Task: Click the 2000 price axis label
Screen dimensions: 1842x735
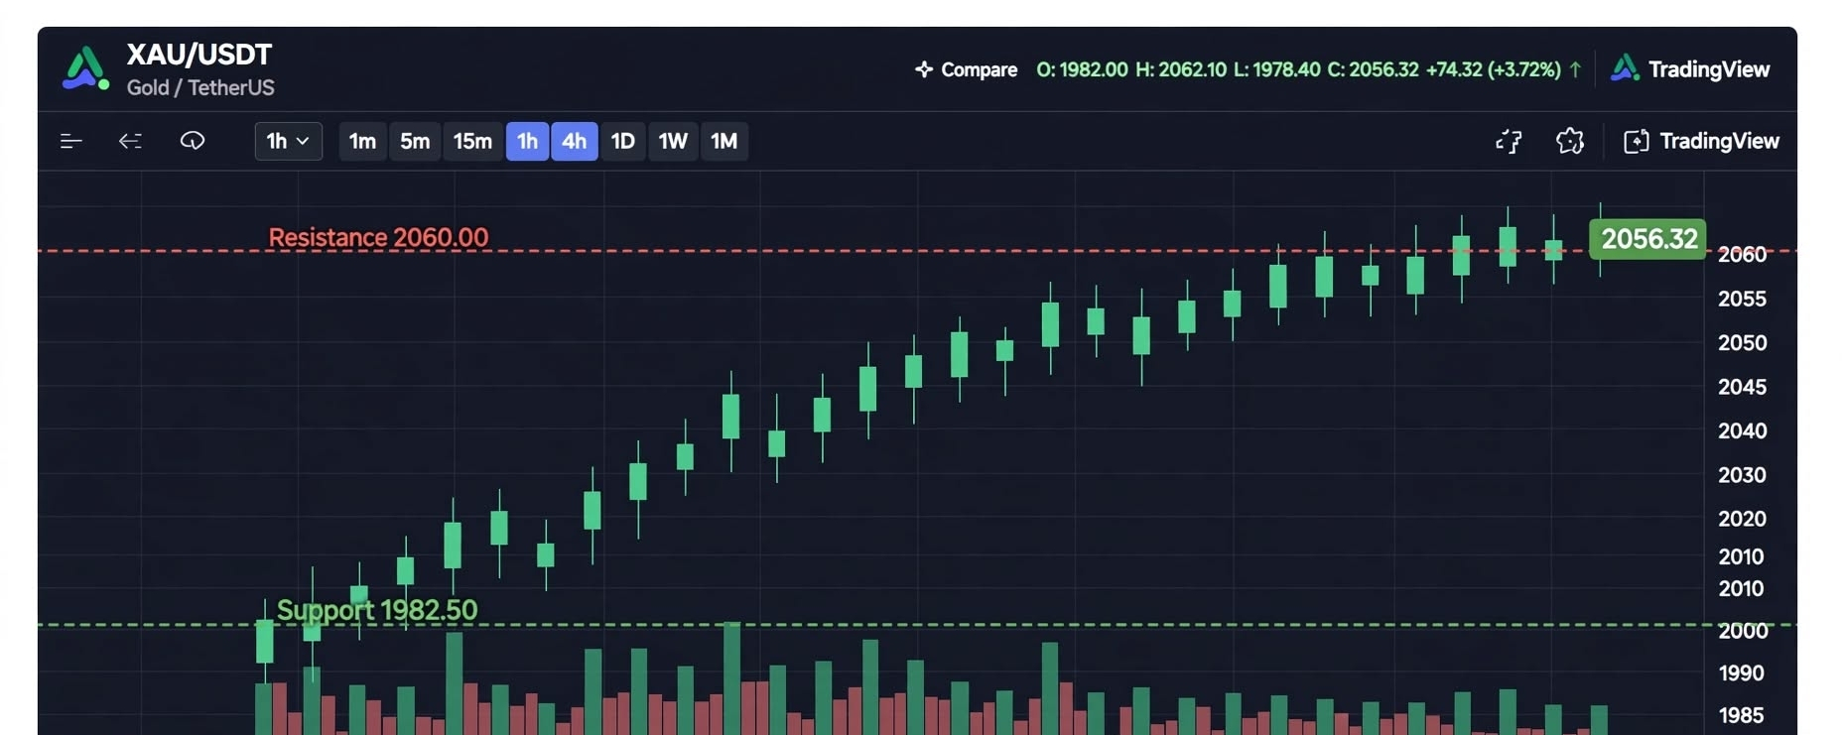Action: point(1742,631)
